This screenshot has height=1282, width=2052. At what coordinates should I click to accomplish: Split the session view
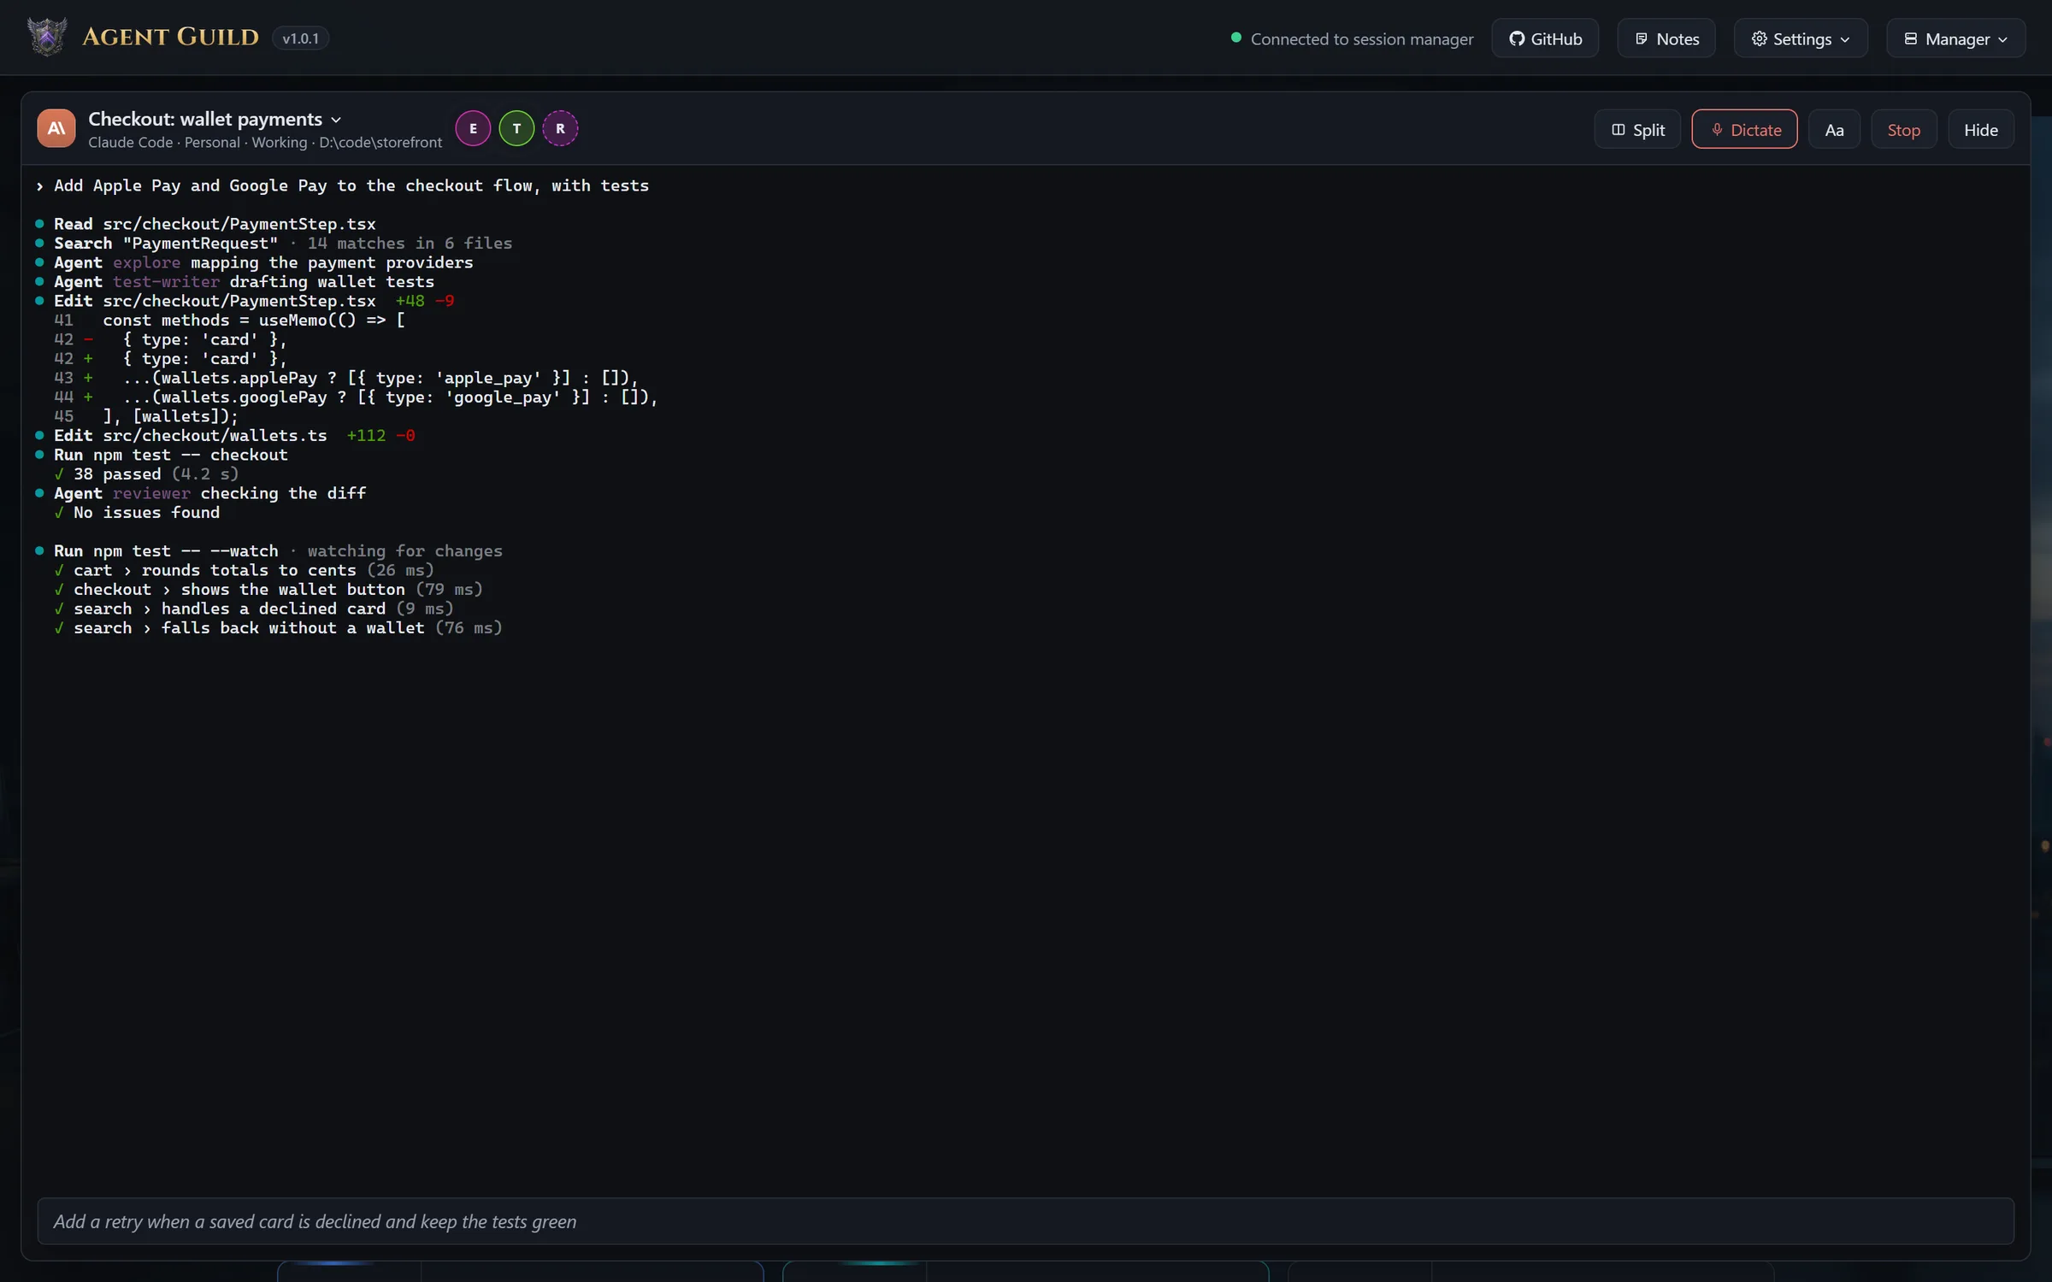click(x=1637, y=129)
